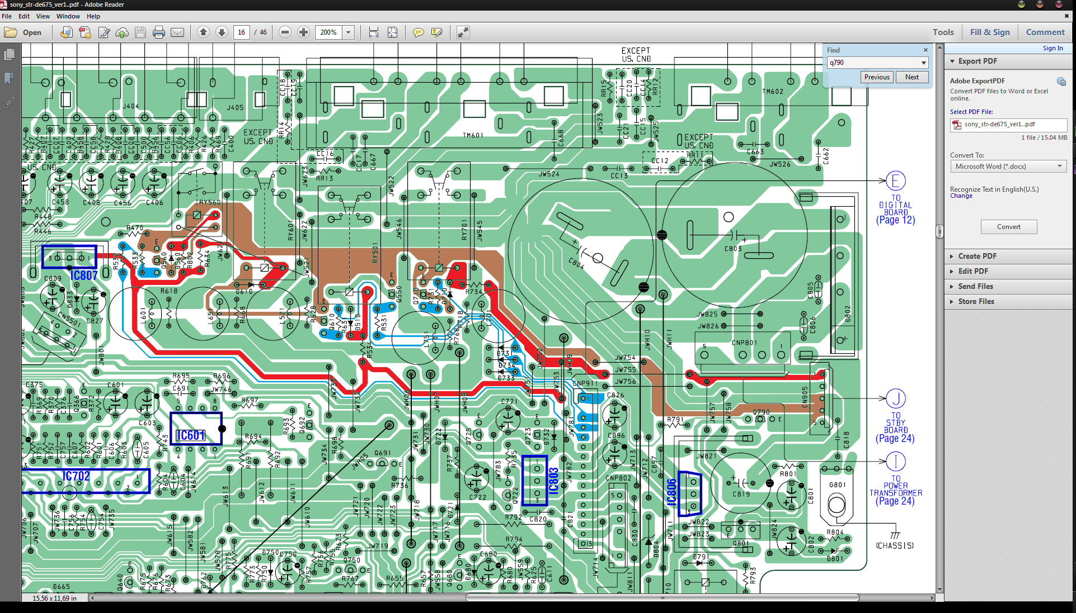The height and width of the screenshot is (613, 1076).
Task: Click the vertical document scrollbar thumb
Action: coord(939,231)
